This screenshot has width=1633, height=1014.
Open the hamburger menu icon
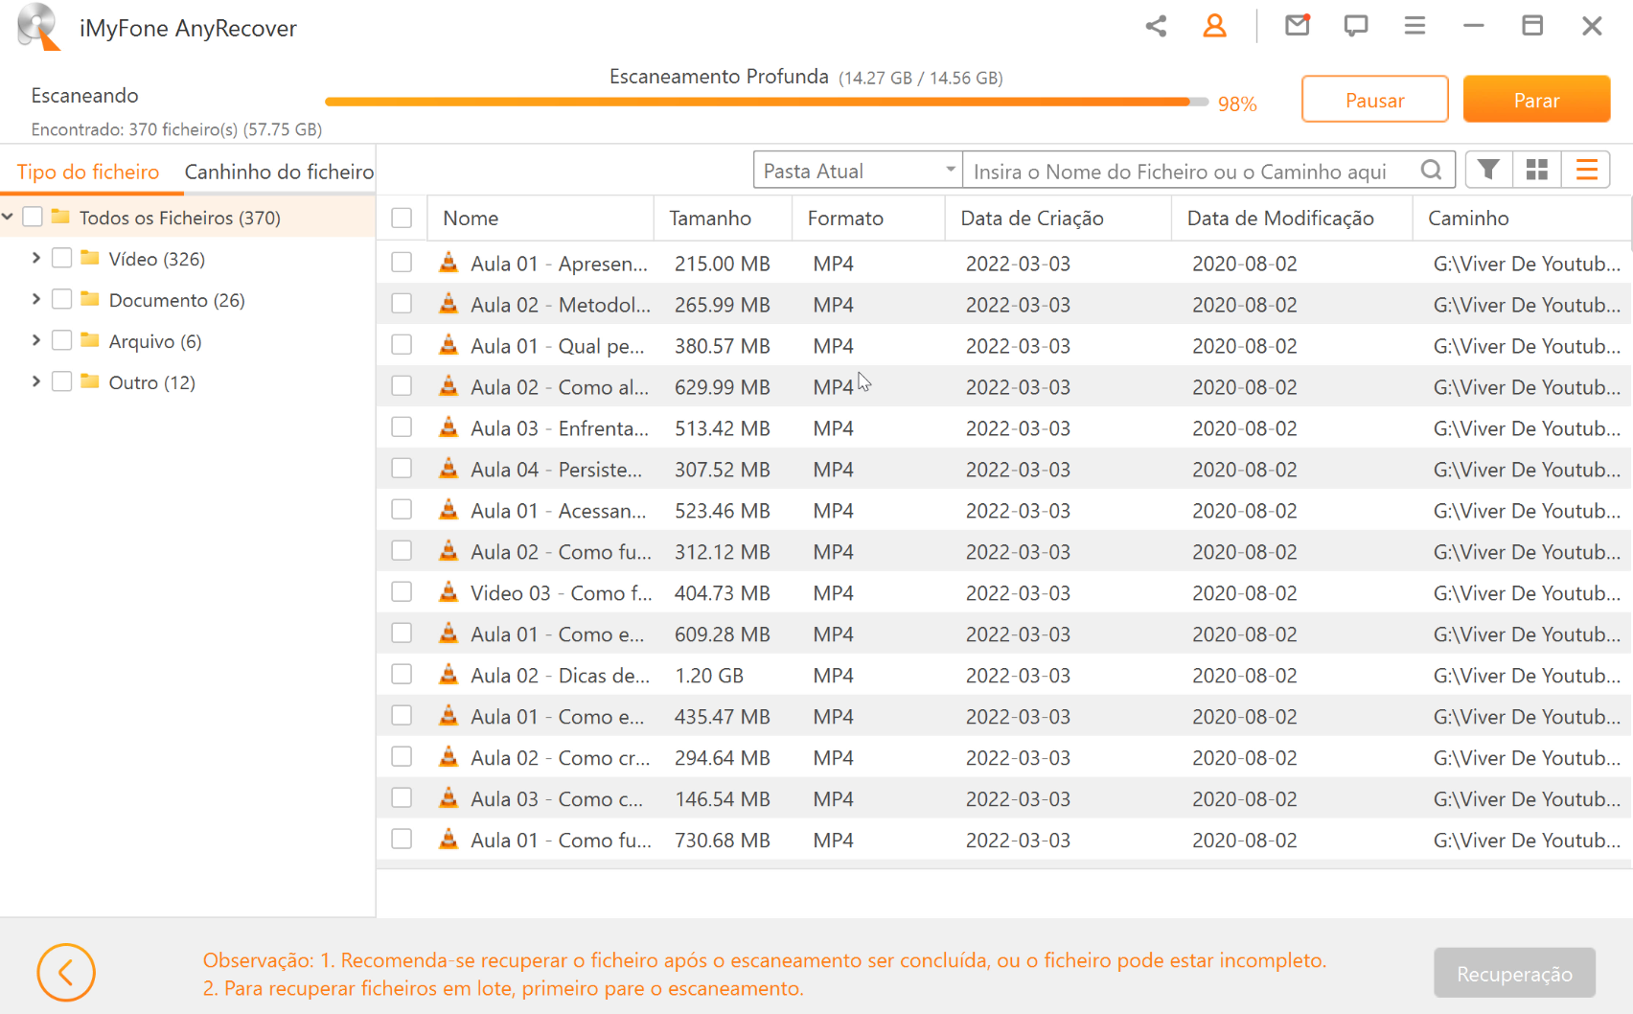[x=1414, y=26]
